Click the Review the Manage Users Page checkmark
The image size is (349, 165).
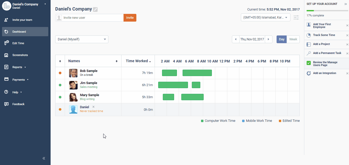[308, 62]
